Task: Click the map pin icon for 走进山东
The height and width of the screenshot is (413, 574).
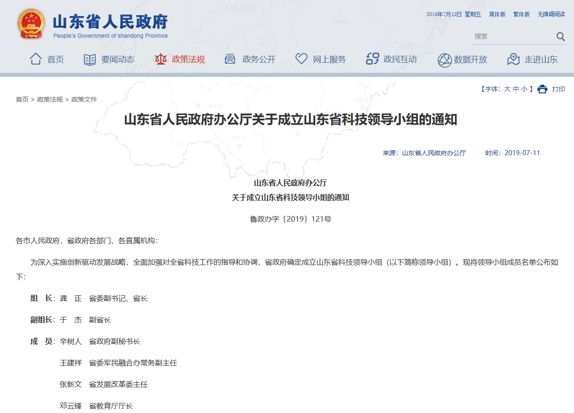Action: pos(514,59)
